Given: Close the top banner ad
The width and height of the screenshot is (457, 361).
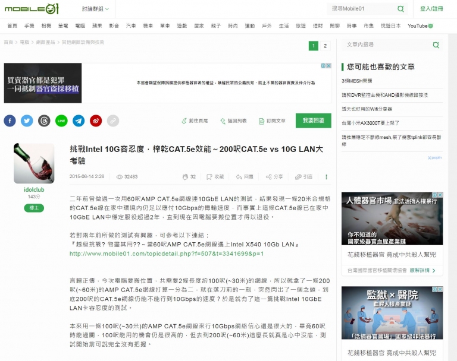Looking at the screenshot, I should pos(328,66).
